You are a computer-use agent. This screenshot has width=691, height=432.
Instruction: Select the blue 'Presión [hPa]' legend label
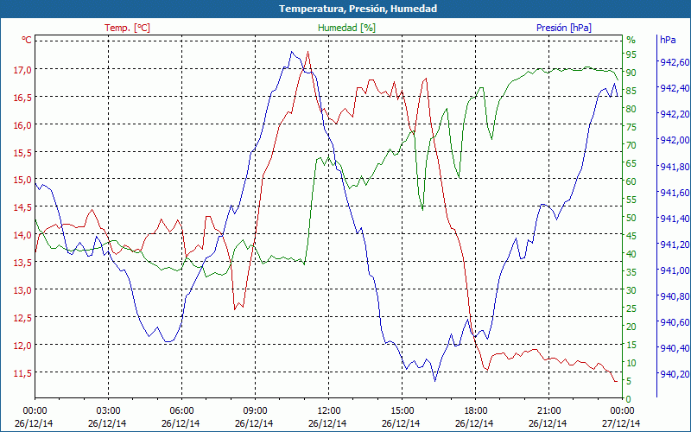tap(564, 28)
